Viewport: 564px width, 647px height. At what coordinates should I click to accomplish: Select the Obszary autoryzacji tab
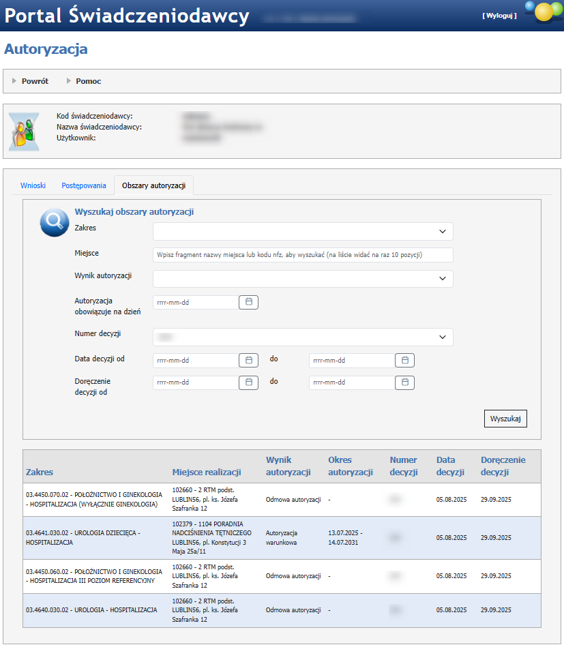coord(153,185)
